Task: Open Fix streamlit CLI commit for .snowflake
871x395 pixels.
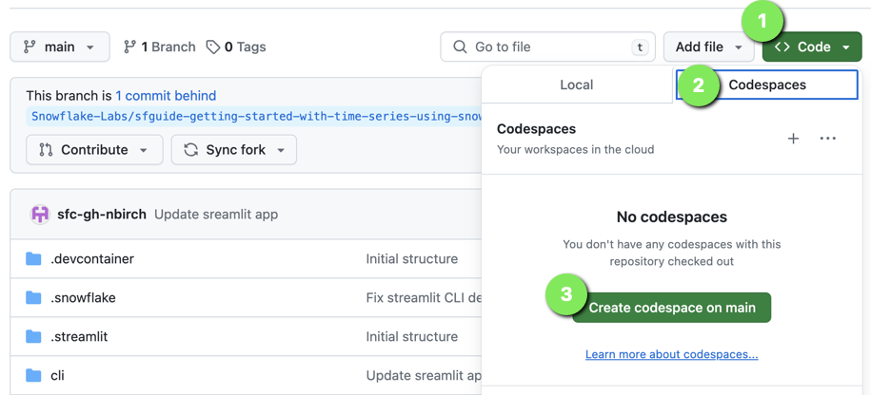Action: pos(424,297)
